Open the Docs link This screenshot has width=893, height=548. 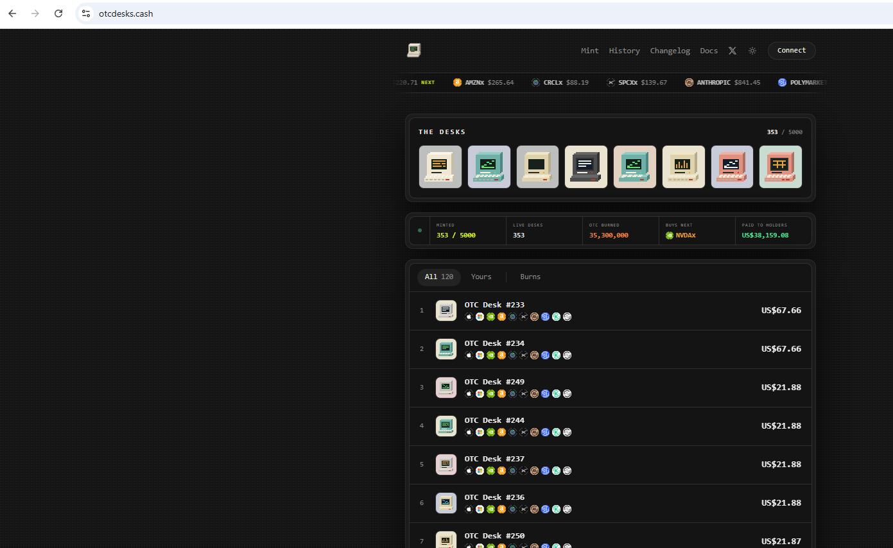coord(709,51)
